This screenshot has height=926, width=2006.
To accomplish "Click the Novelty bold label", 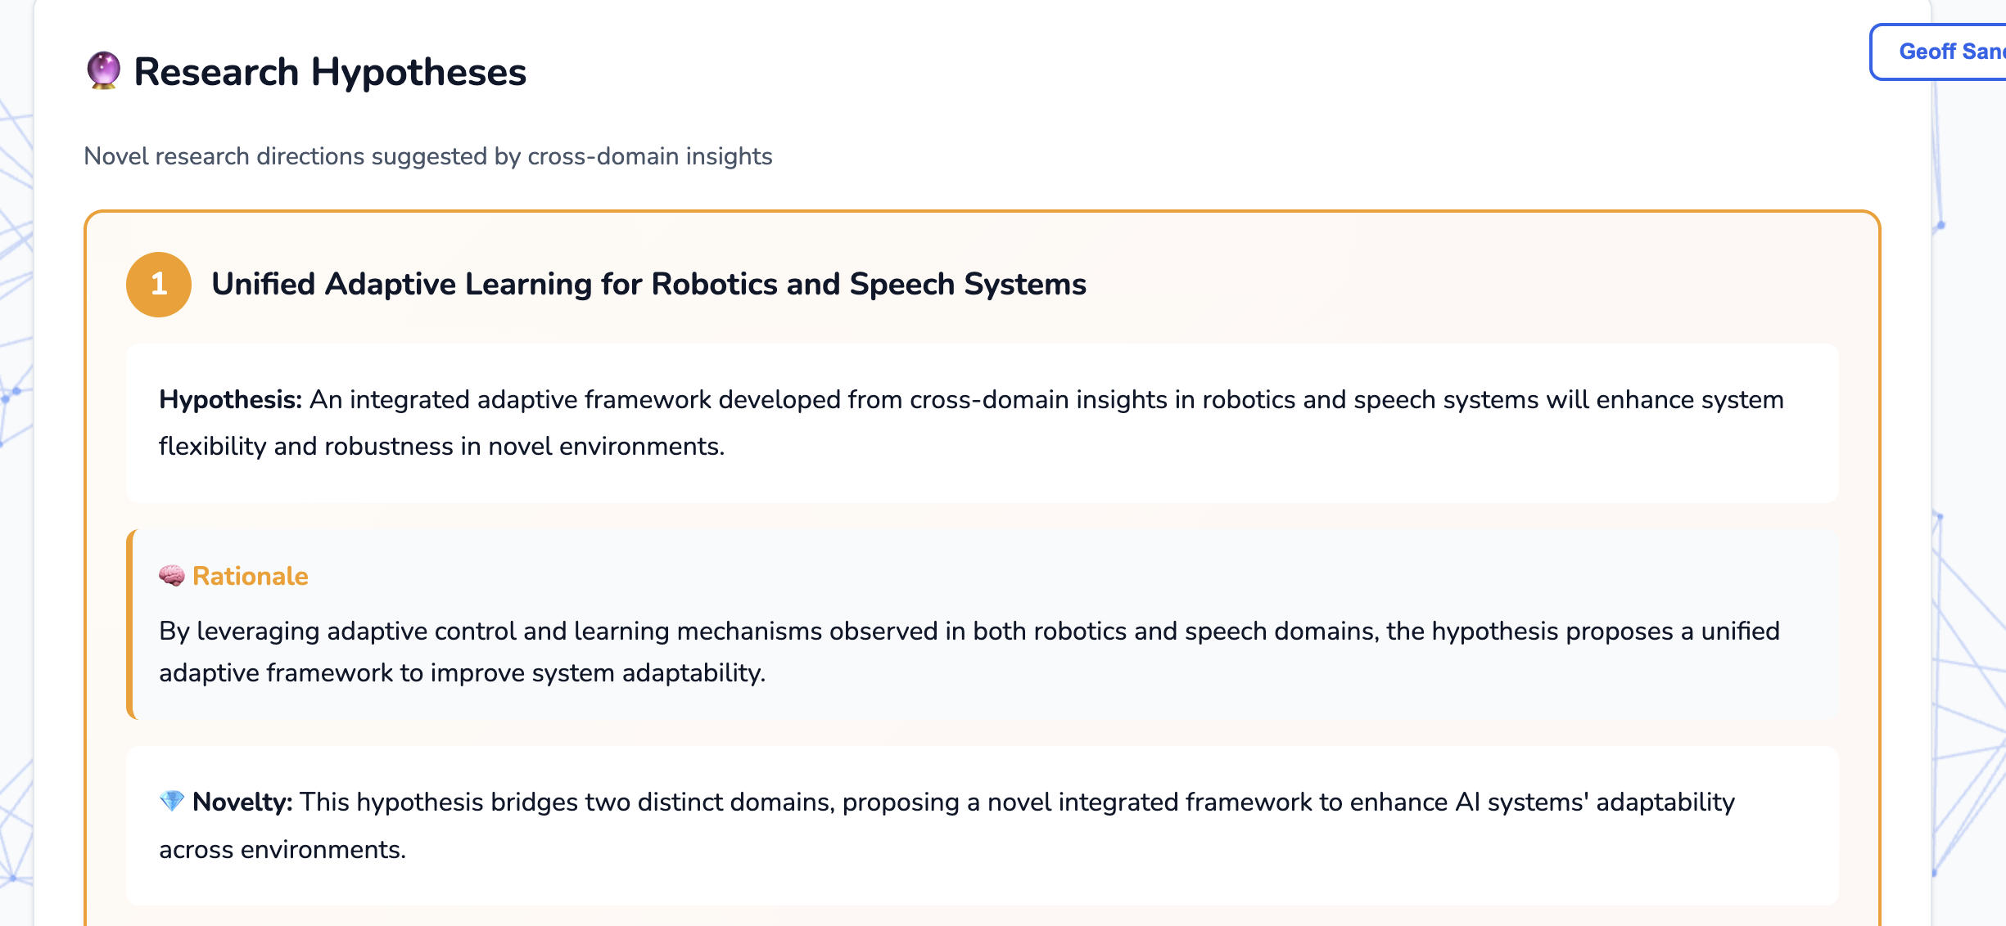I will 242,802.
